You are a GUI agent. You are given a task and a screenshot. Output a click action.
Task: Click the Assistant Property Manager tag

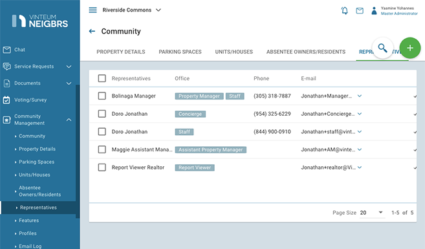pyautogui.click(x=211, y=150)
